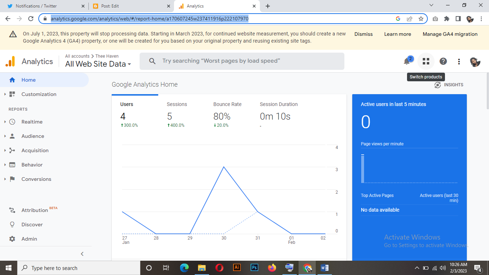The height and width of the screenshot is (275, 489).
Task: Open File Explorer from taskbar
Action: (202, 268)
